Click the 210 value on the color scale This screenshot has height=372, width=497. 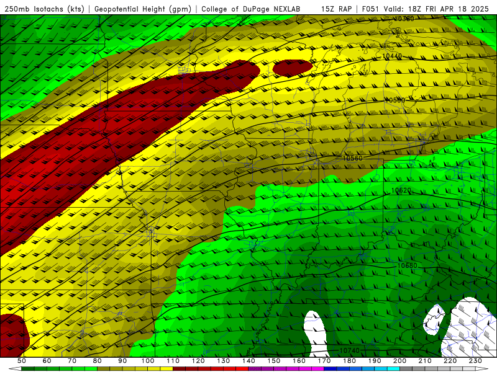(x=425, y=361)
